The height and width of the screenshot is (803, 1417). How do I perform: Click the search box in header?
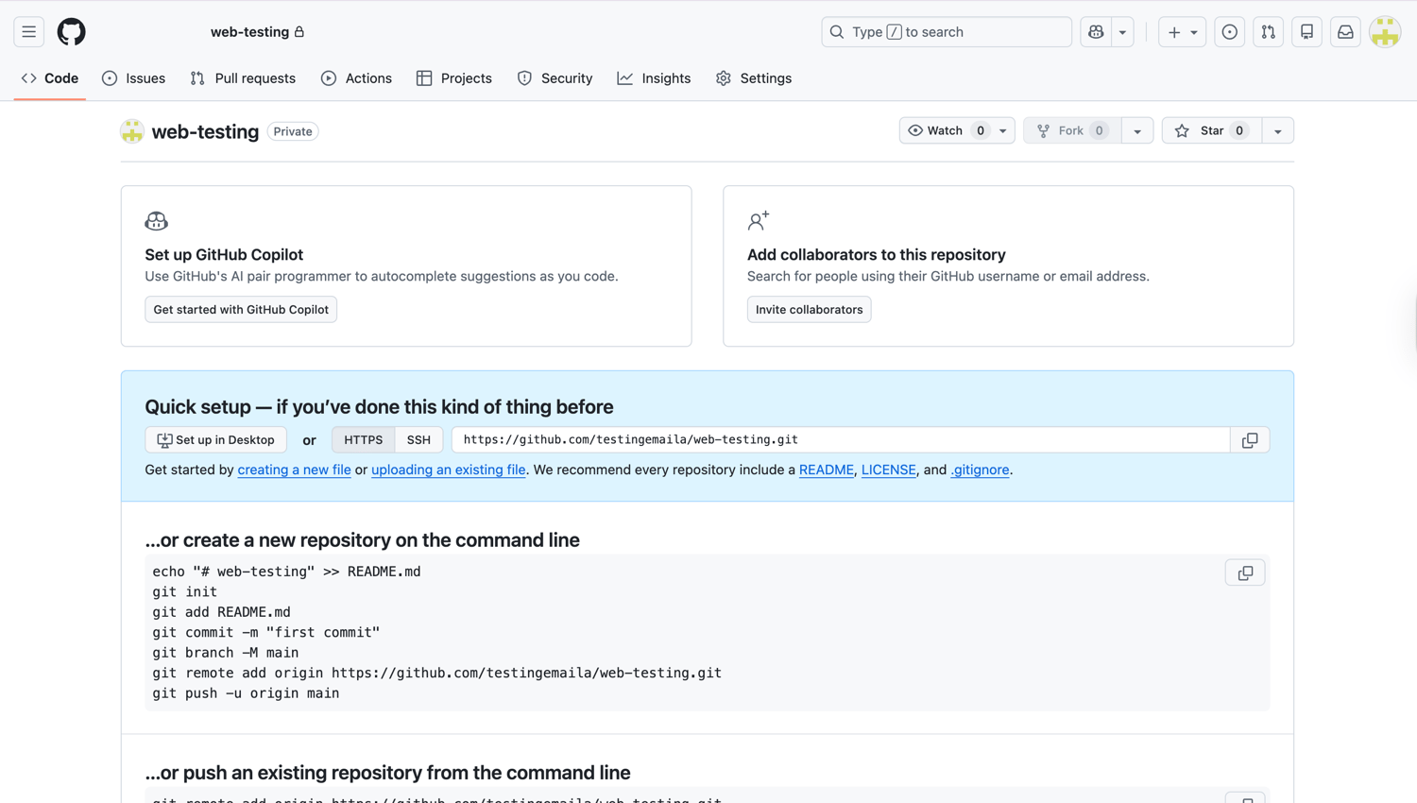(947, 32)
